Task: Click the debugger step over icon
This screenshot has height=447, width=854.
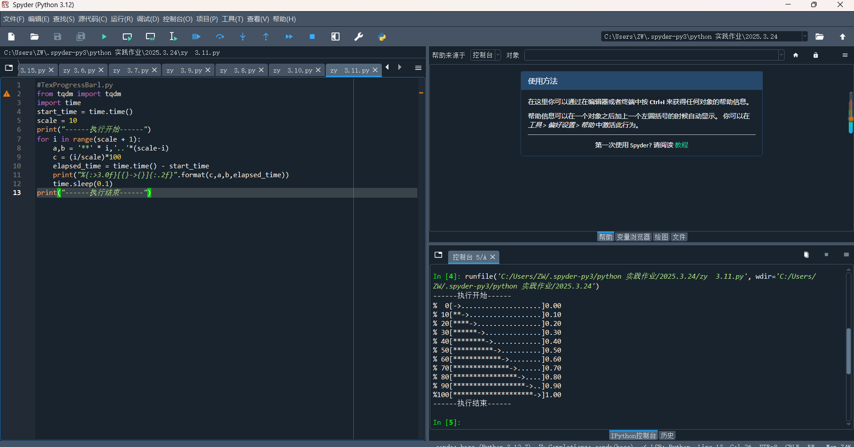Action: click(220, 37)
